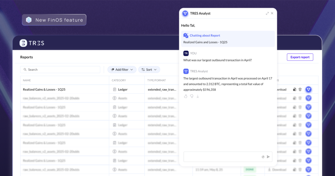
Task: Click the TRES Analyst message input box
Action: pos(228,157)
